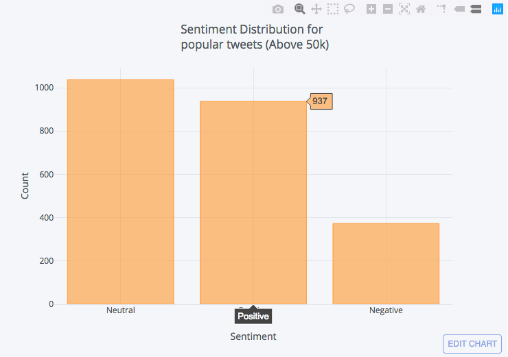Reset axes with the home icon

click(x=421, y=9)
